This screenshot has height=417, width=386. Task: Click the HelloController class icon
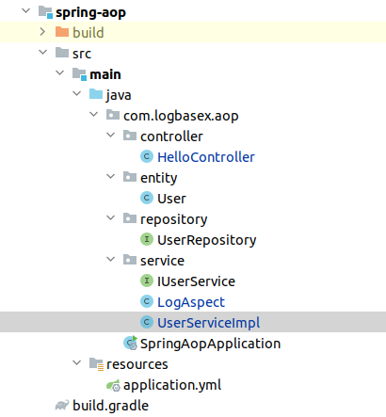[147, 156]
